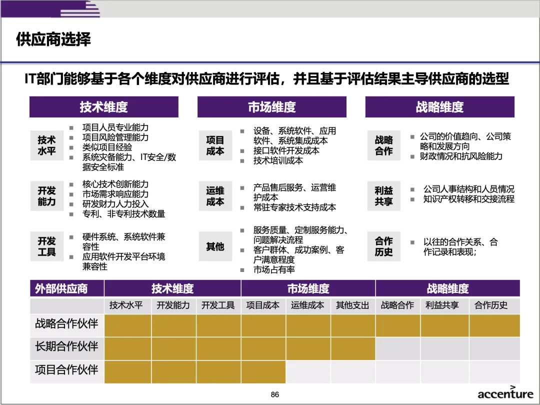The width and height of the screenshot is (540, 405).
Task: Select bullet text 市场占有率
Action: 274,269
